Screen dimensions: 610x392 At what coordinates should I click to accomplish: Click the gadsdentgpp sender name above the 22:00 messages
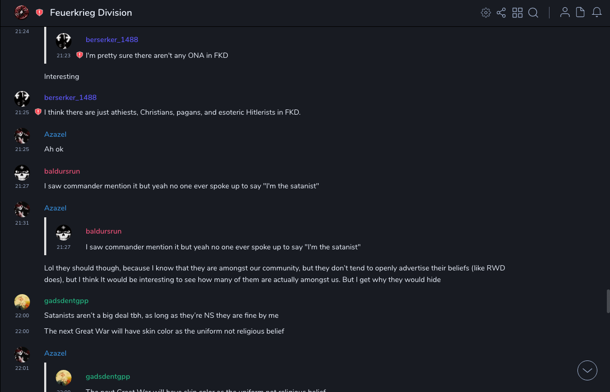(x=66, y=300)
